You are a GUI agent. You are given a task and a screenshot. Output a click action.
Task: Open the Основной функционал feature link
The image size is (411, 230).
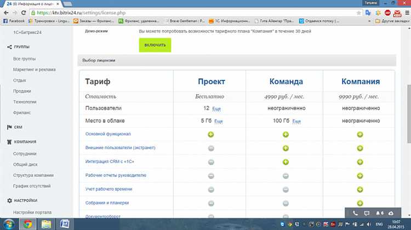(x=108, y=134)
